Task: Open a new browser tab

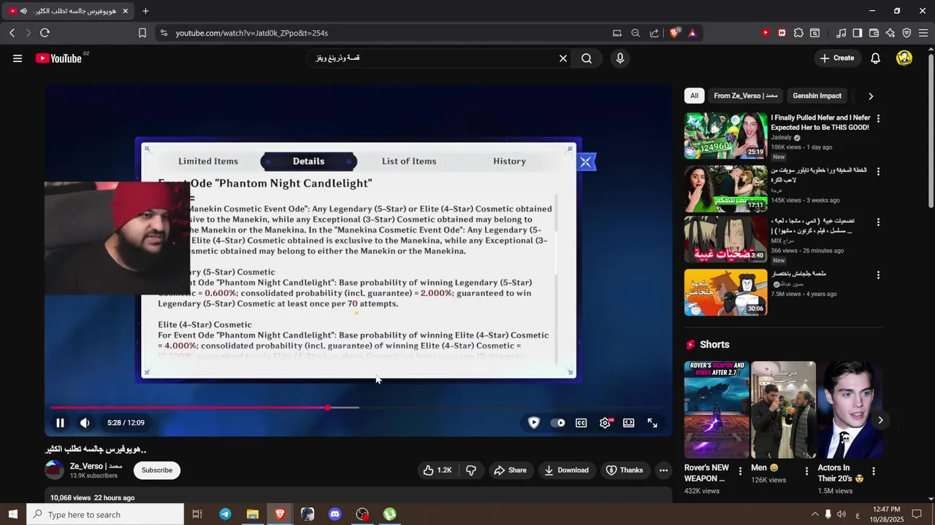Action: click(145, 11)
